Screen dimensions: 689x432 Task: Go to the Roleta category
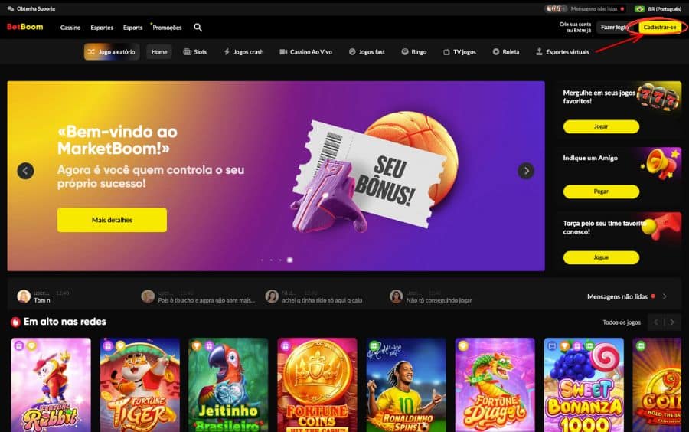tap(506, 52)
